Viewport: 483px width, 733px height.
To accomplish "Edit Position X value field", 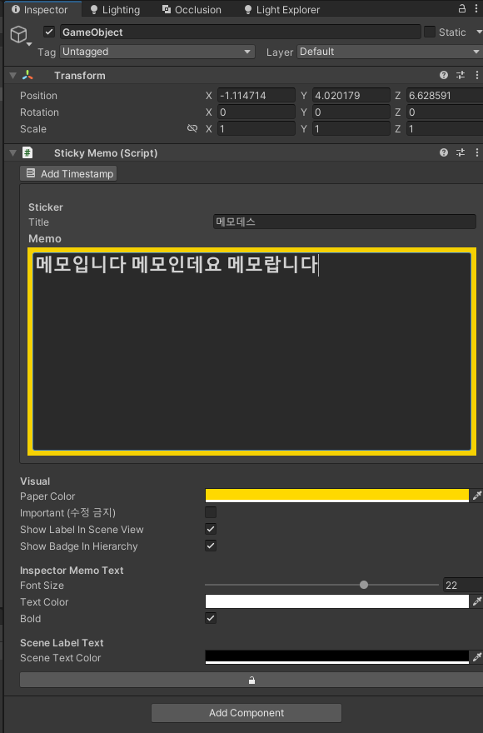I will (x=256, y=95).
